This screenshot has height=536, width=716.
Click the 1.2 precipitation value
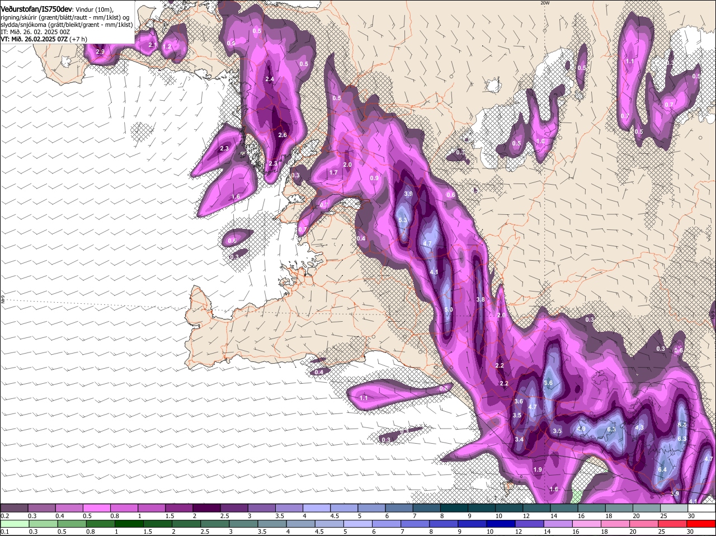coord(167,46)
